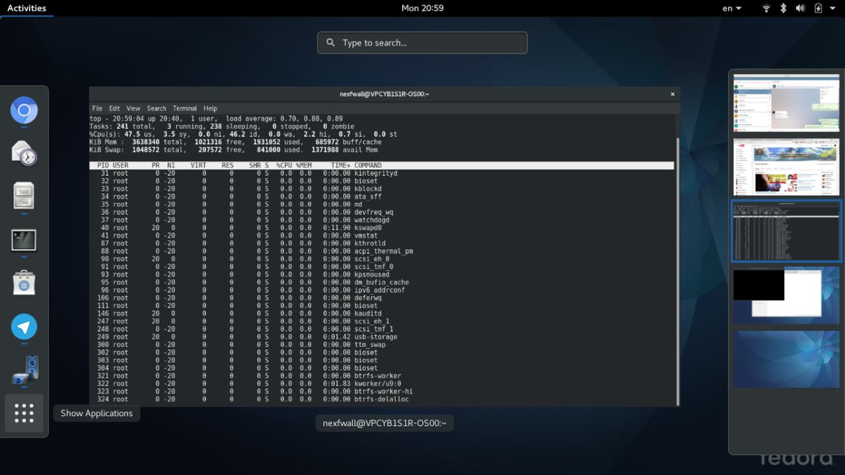Open the terminal Edit menu
This screenshot has height=475, width=845.
(114, 108)
